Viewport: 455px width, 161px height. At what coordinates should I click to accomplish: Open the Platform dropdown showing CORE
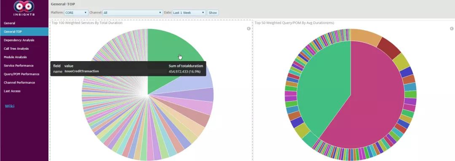(76, 13)
